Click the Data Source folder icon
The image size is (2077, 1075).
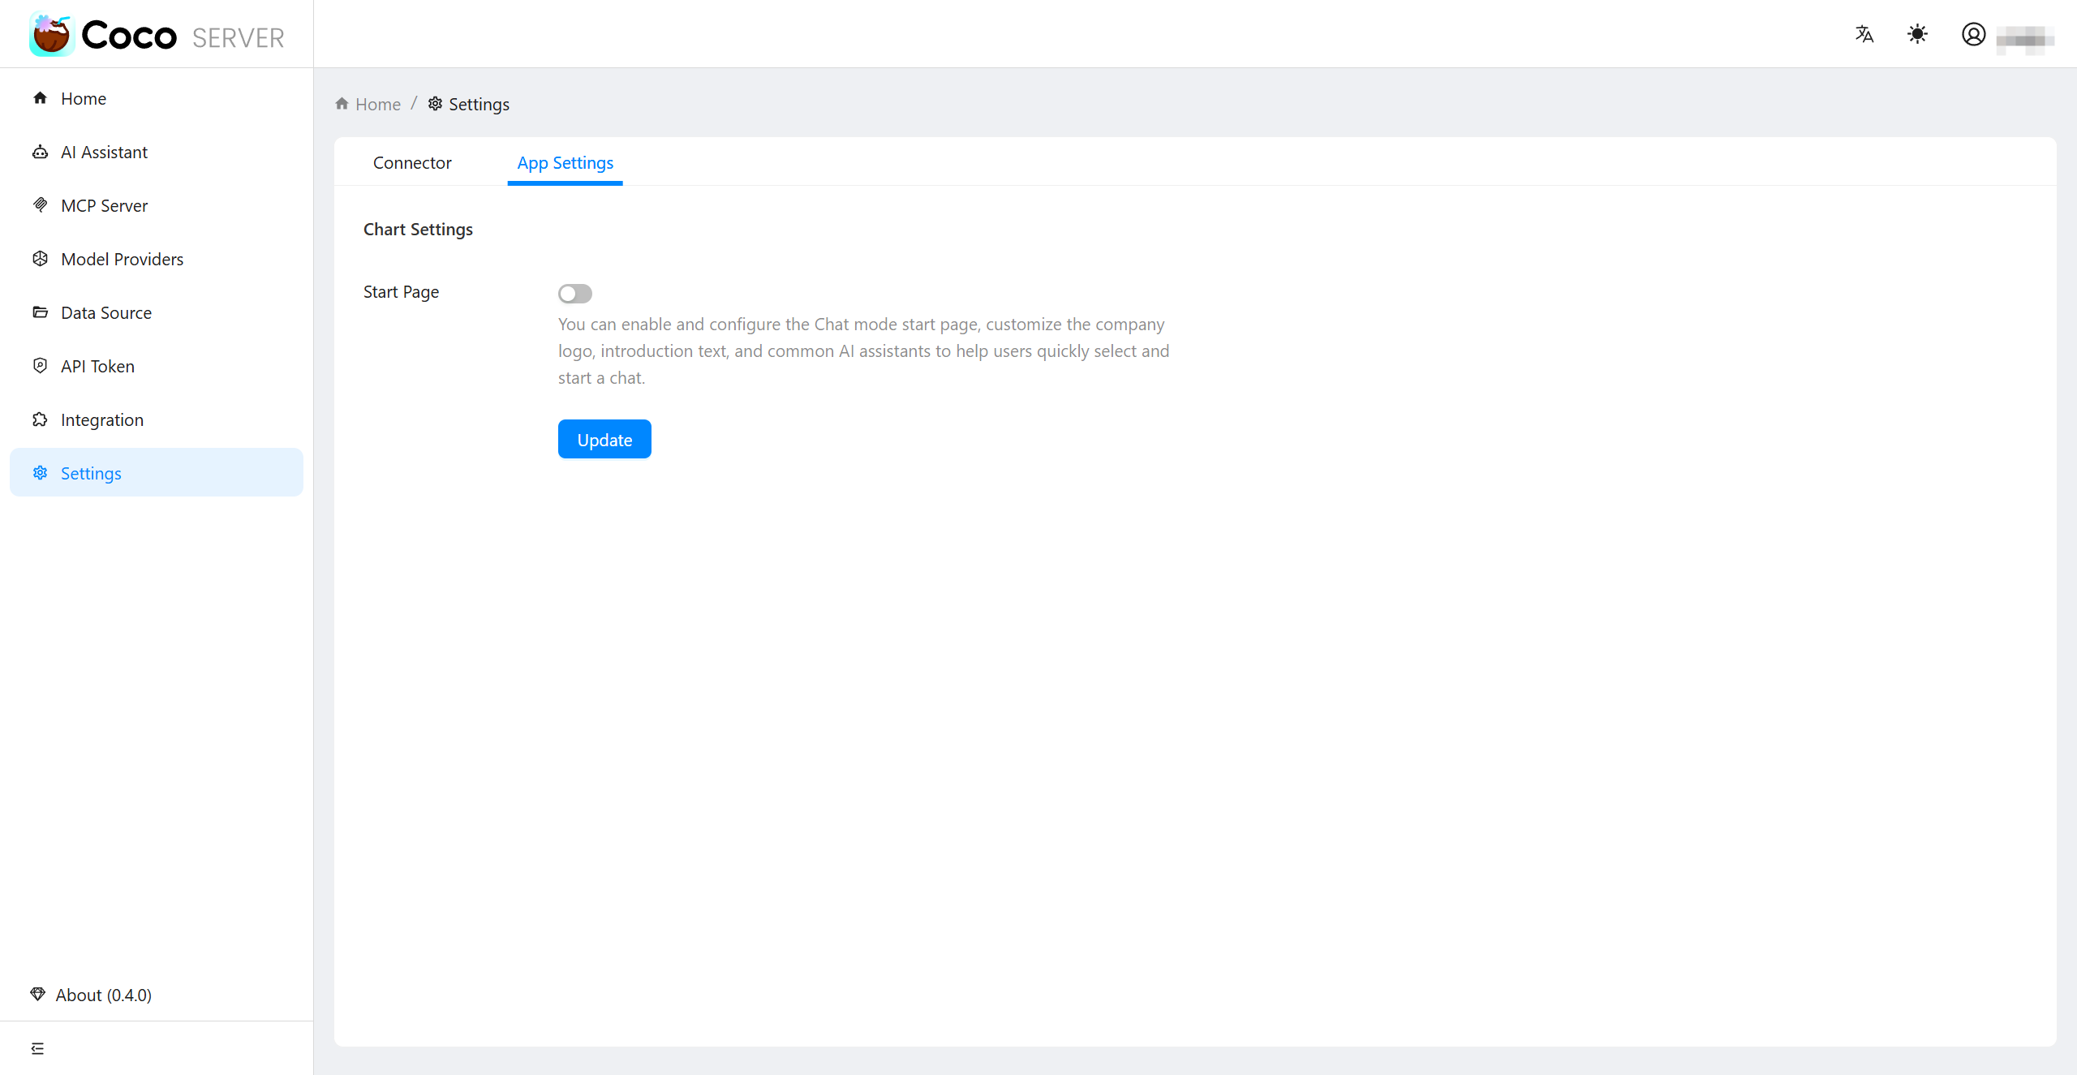(40, 312)
